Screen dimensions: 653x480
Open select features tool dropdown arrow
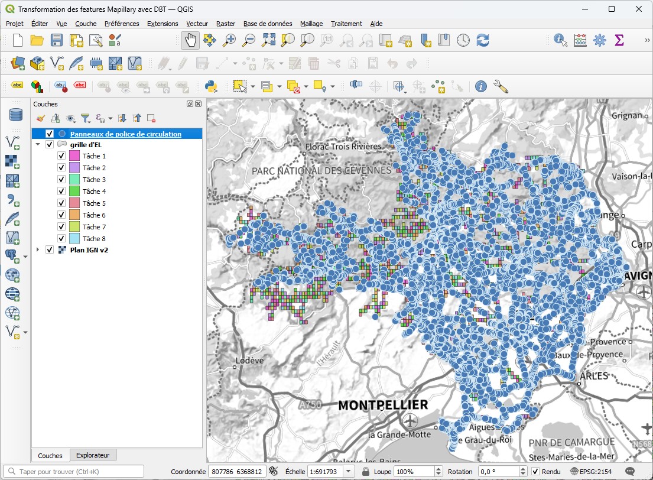click(x=253, y=87)
